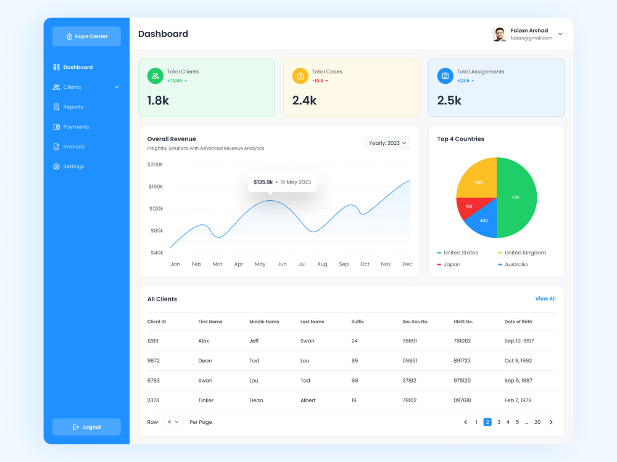
Task: Go to page 4 in pagination
Action: (508, 422)
